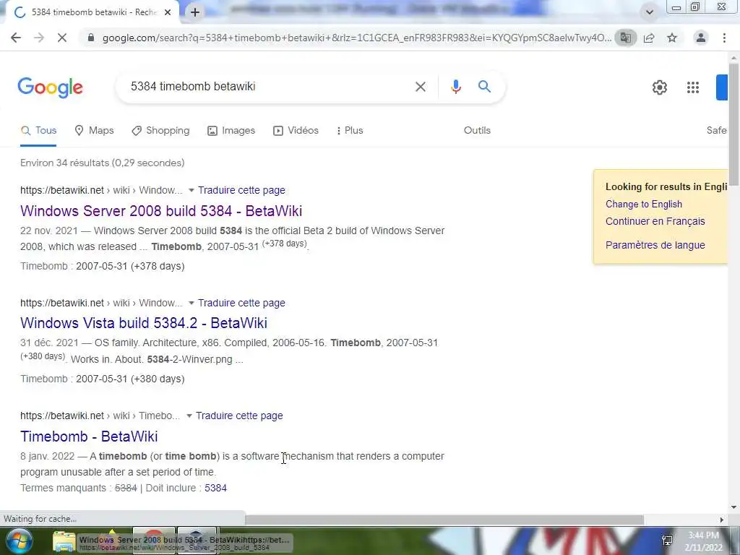The image size is (740, 555).
Task: Click the scroll down arrow
Action: (x=733, y=507)
